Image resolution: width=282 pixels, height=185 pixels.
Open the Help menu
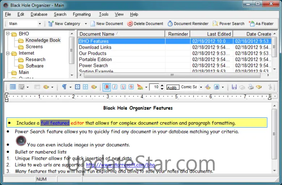[x=134, y=14]
